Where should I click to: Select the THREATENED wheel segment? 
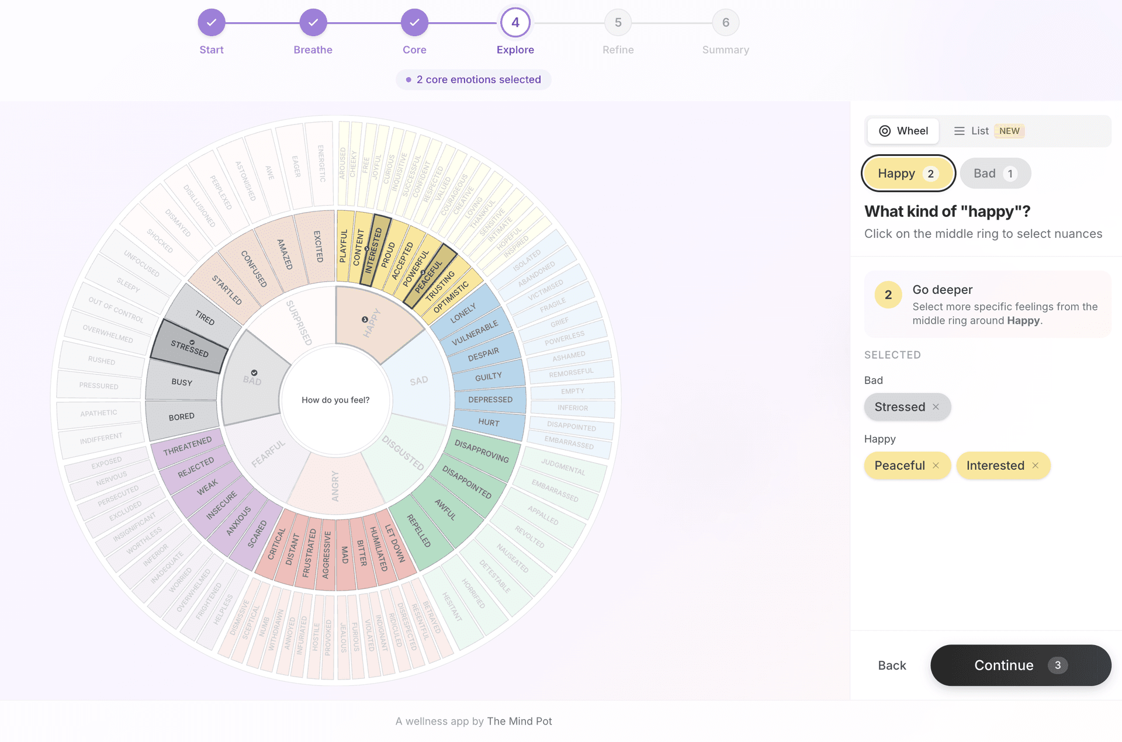188,446
